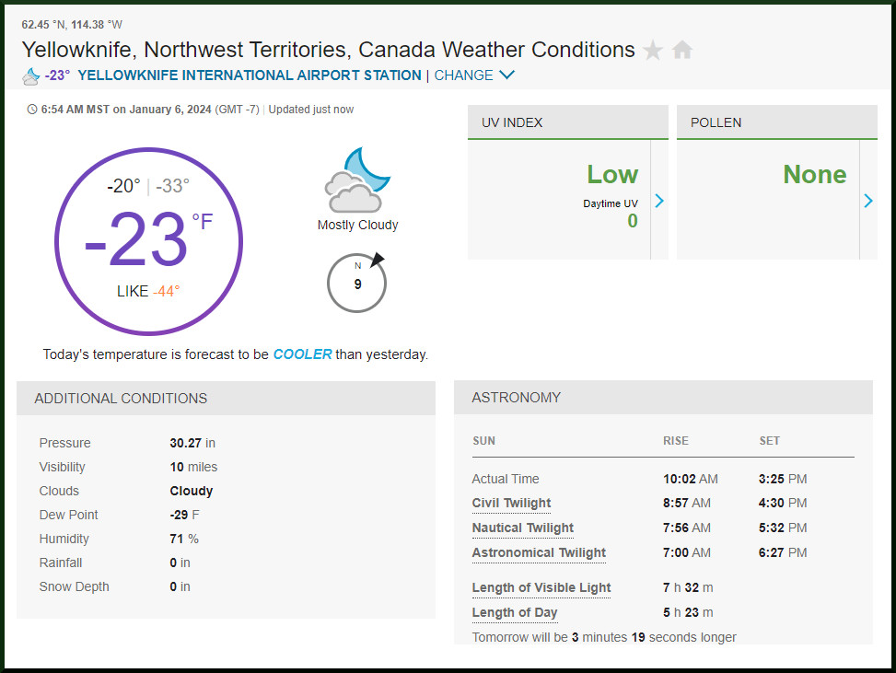Expand the UV Index panel arrow
The width and height of the screenshot is (896, 673).
659,201
